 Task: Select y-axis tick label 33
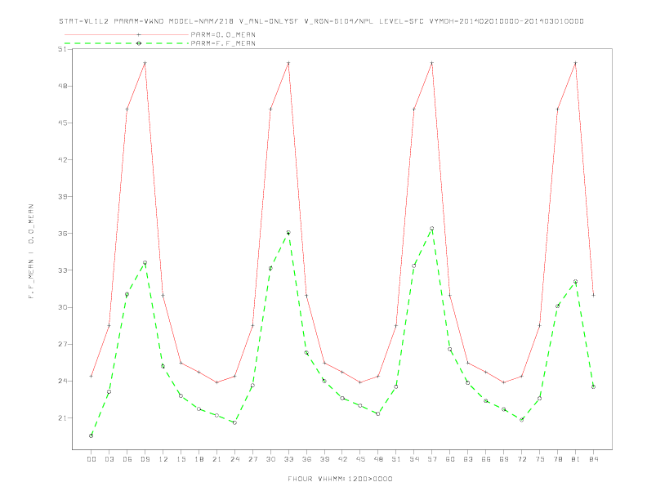click(62, 270)
